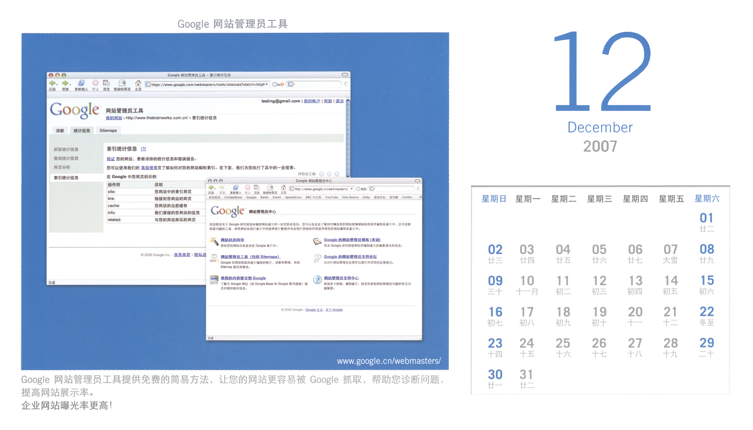
Task: Click sitemap diagram icon beside 网站管理员工具
Action: (214, 258)
